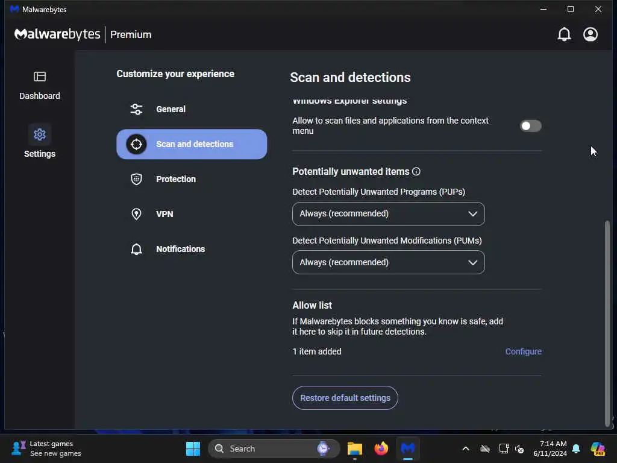
Task: Open the clock showing 7:14 AM
Action: 550,449
